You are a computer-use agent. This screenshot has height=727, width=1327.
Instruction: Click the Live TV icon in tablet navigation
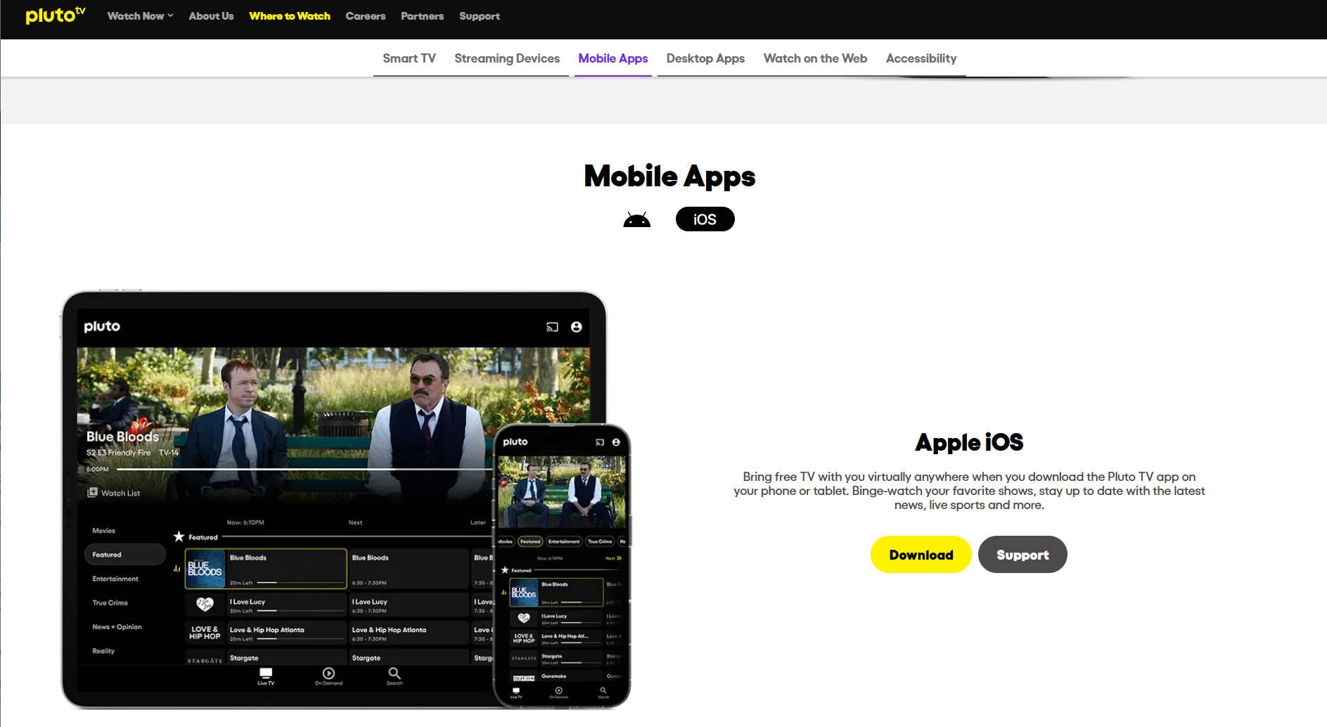(x=265, y=674)
